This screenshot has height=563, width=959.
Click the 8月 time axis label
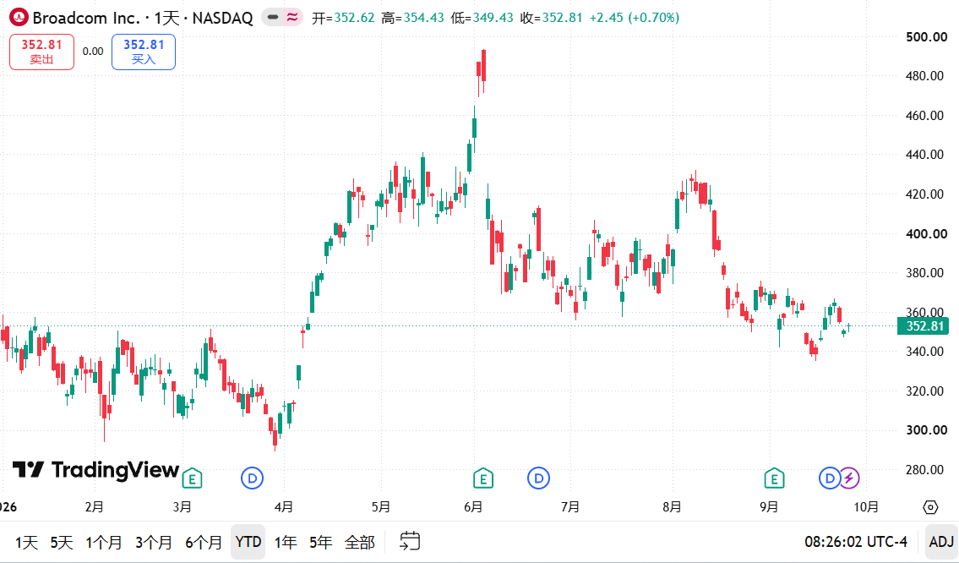(672, 507)
